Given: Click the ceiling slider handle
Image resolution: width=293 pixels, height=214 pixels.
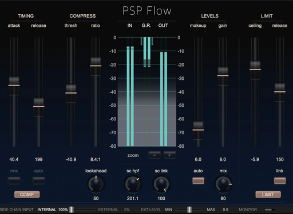Looking at the screenshot, I should (255, 70).
